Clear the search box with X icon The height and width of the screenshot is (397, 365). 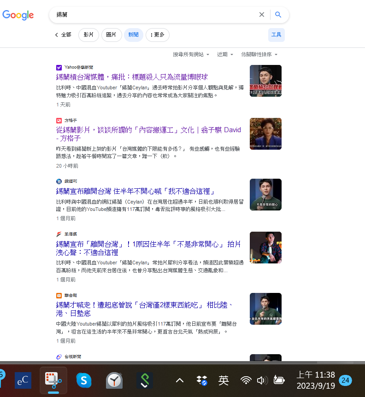click(x=262, y=15)
